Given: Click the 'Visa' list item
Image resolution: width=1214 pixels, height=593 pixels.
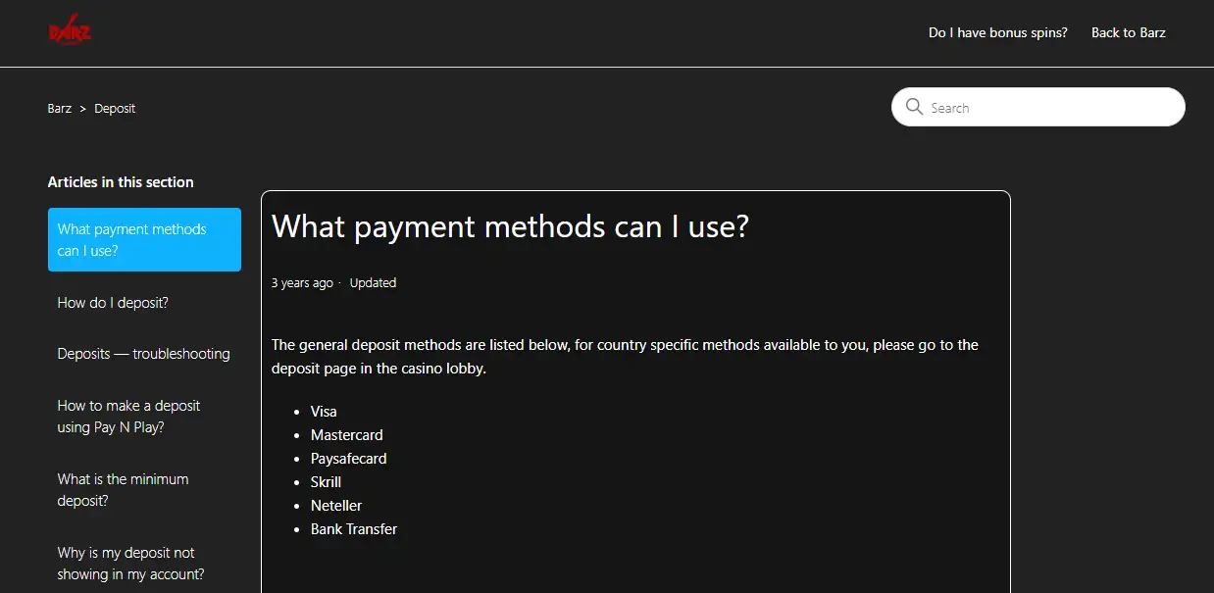Looking at the screenshot, I should coord(324,412).
